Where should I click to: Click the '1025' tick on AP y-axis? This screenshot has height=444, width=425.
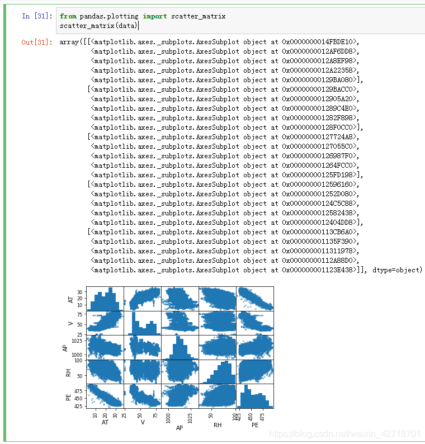pyautogui.click(x=77, y=341)
